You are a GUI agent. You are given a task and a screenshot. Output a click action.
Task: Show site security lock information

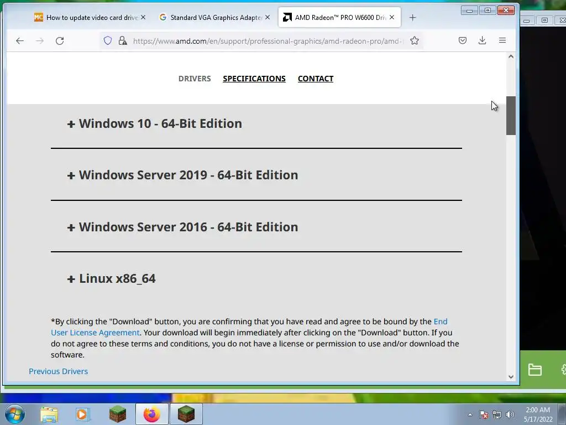pyautogui.click(x=123, y=40)
